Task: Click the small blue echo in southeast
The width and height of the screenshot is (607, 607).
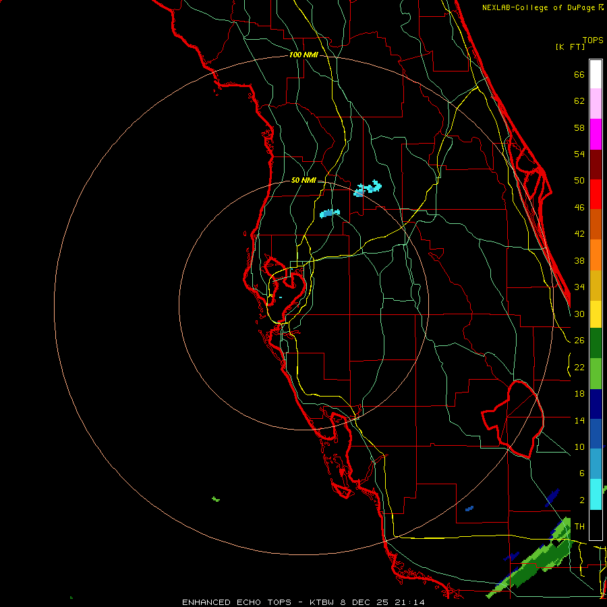Action: click(x=469, y=509)
